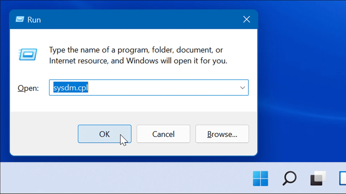
Task: Click the "Run" title bar text
Action: point(34,20)
